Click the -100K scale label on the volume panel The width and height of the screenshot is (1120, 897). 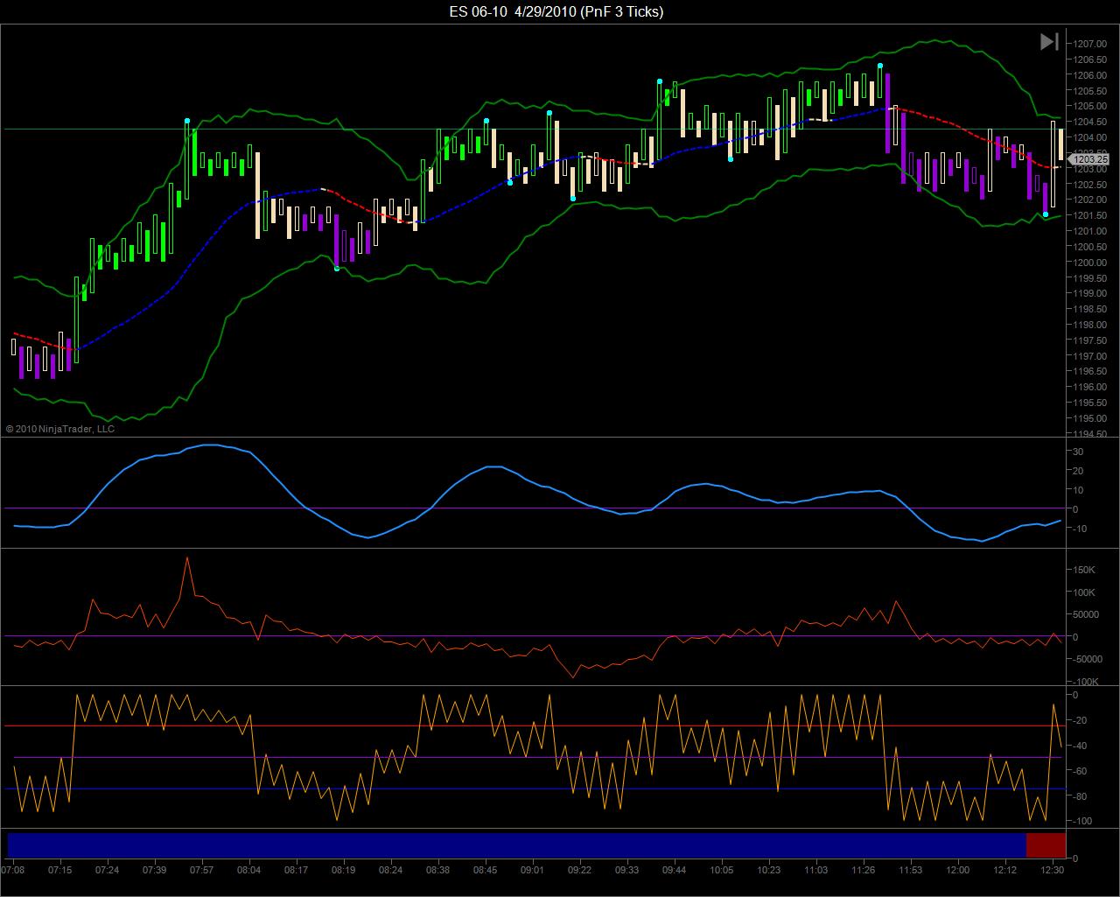1086,683
